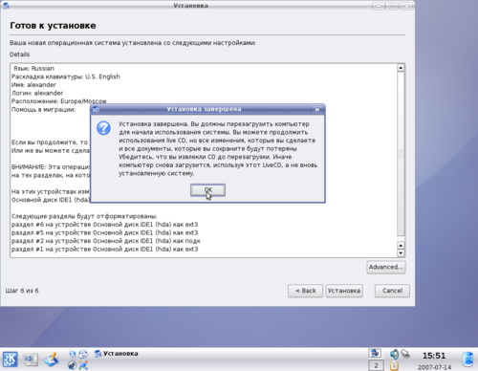Click the Установка install button
This screenshot has height=371, width=478.
tap(344, 291)
